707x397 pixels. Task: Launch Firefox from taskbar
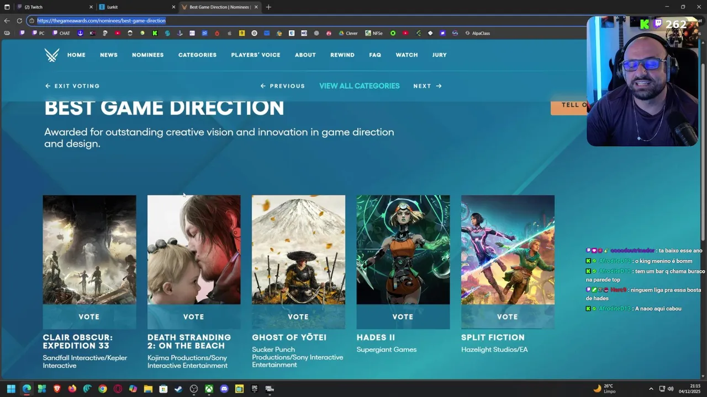click(72, 389)
